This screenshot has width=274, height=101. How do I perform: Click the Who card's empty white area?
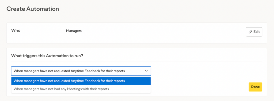(157, 33)
